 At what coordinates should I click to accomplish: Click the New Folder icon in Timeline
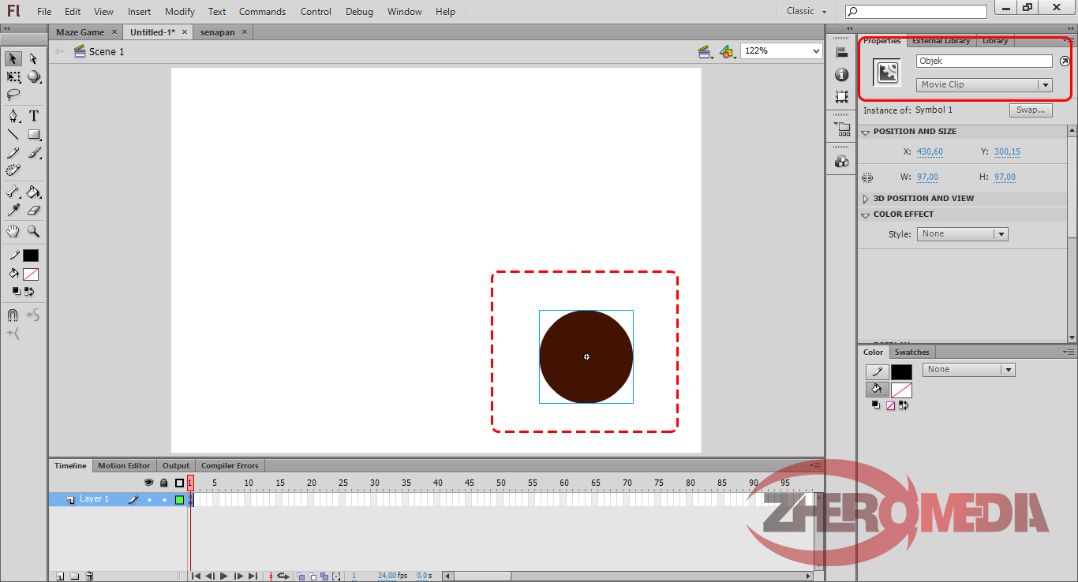coord(74,576)
